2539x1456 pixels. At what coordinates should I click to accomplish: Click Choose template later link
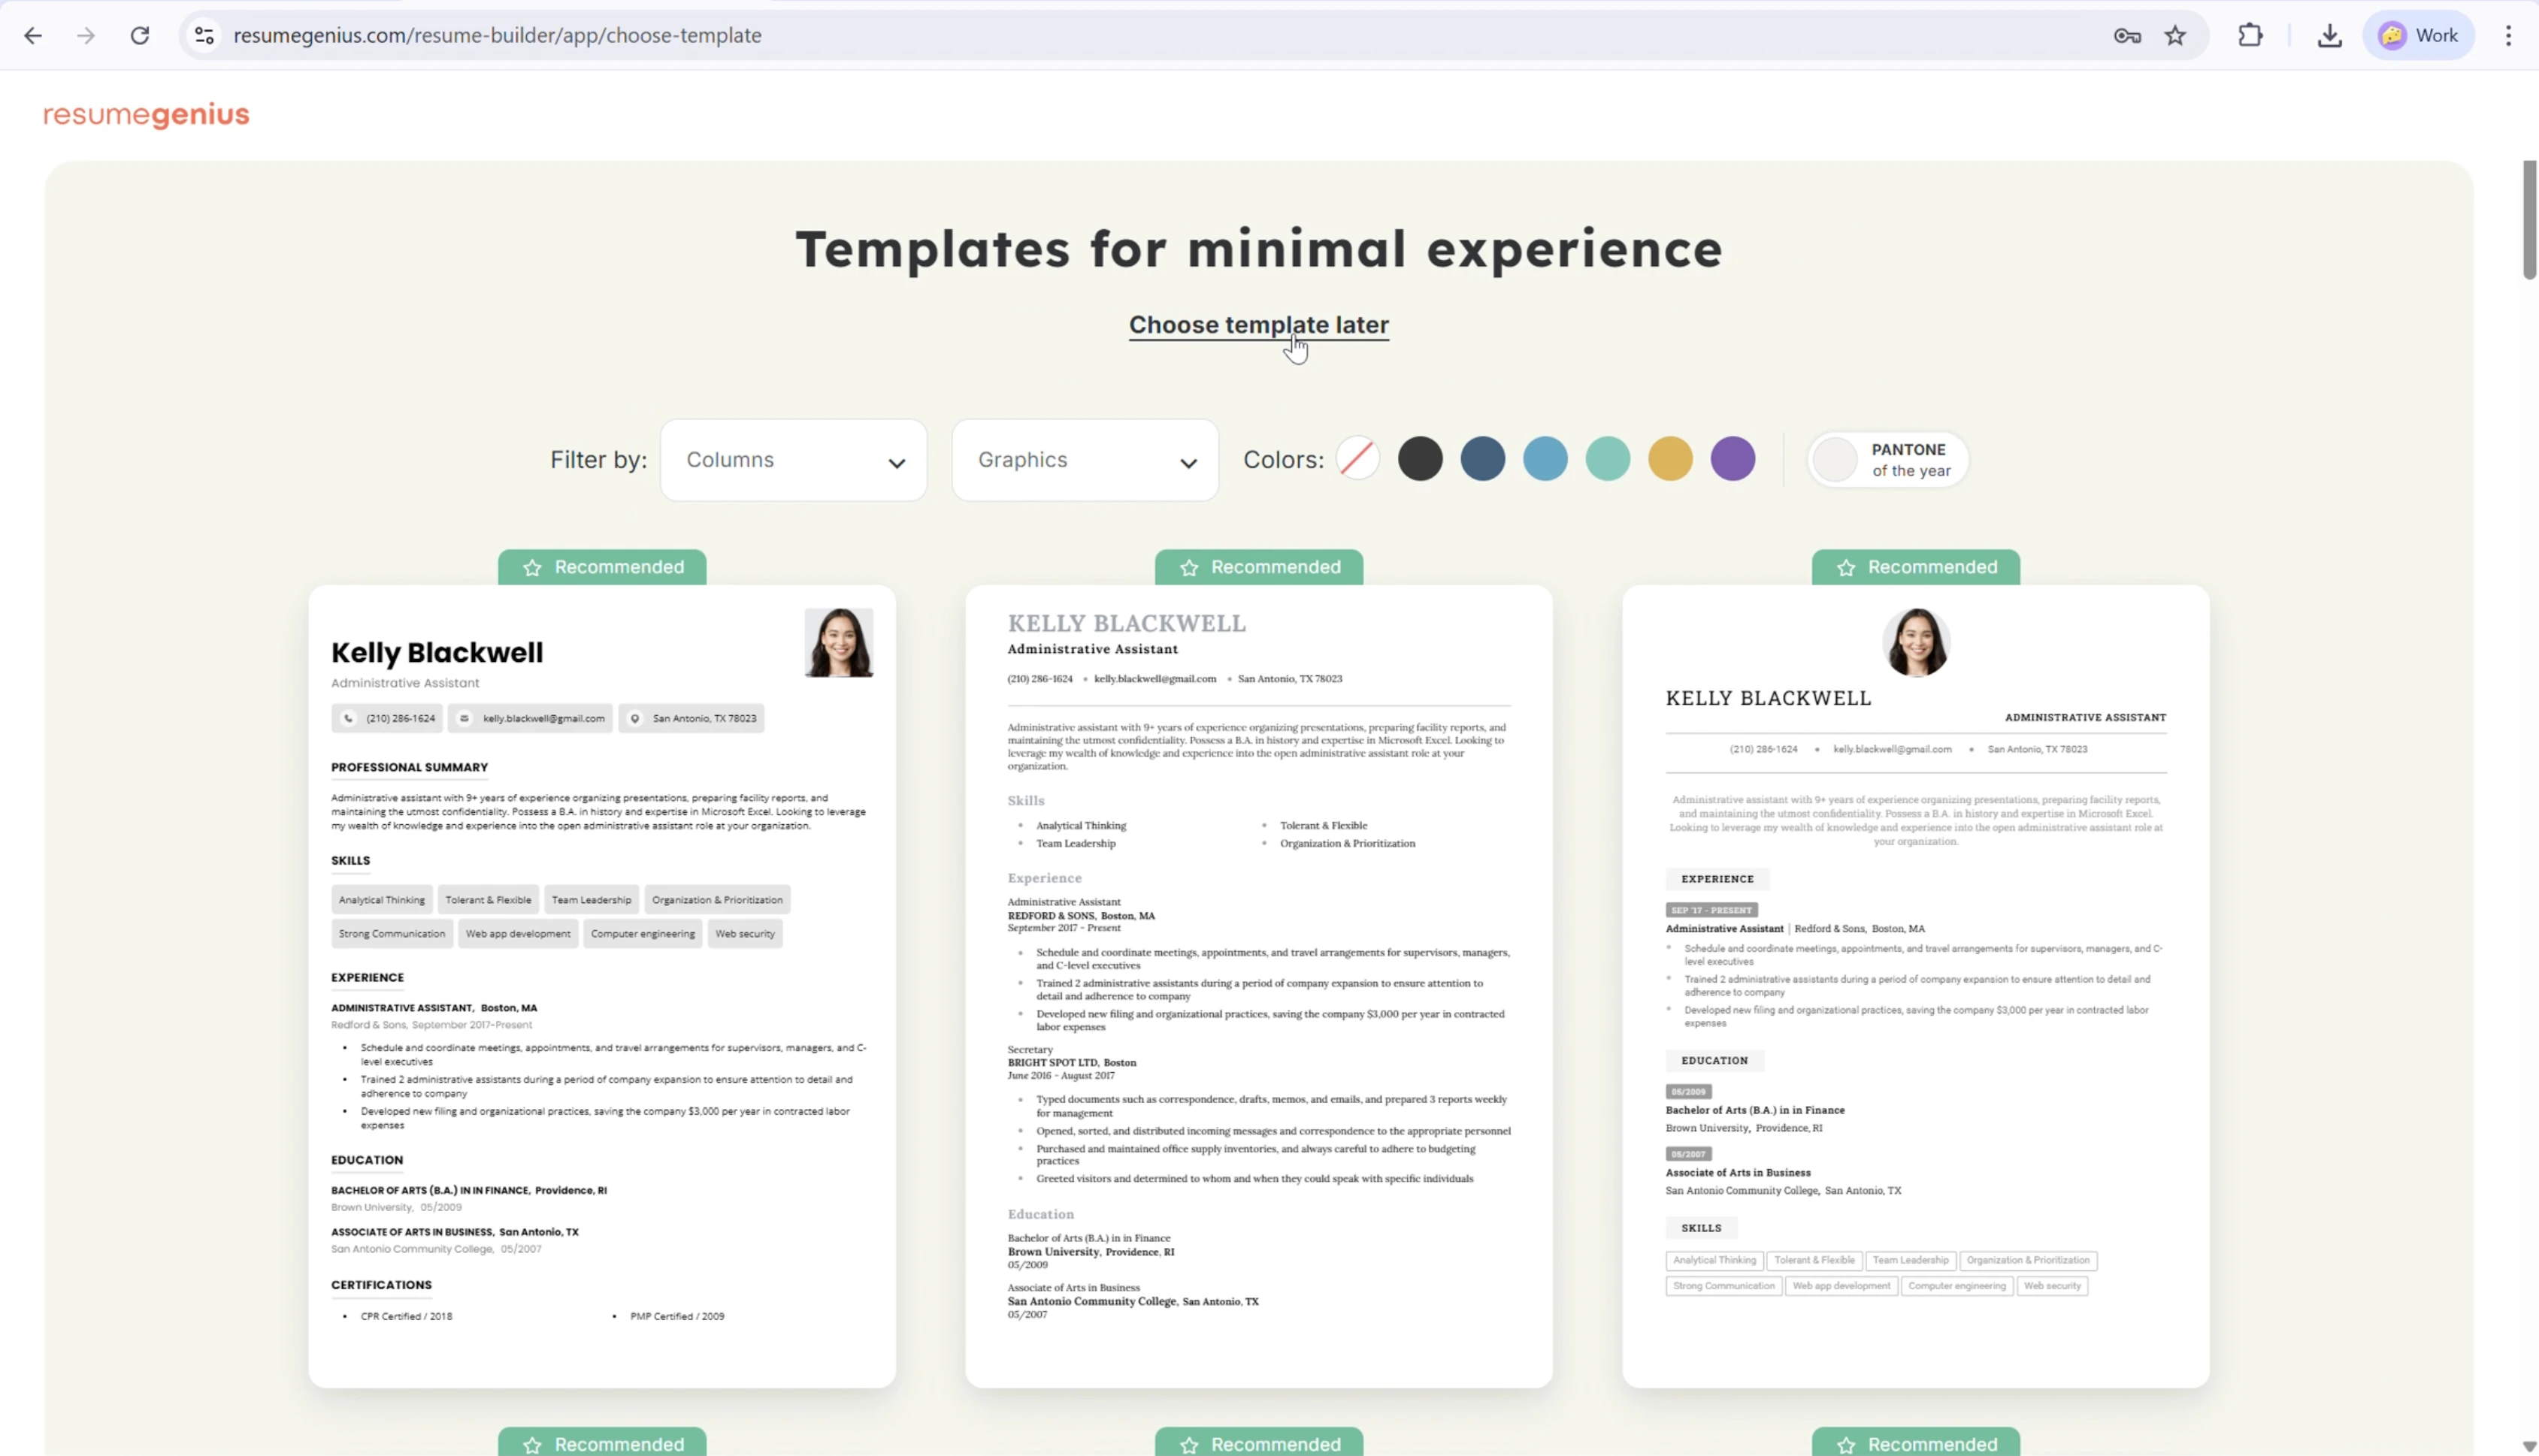tap(1258, 325)
